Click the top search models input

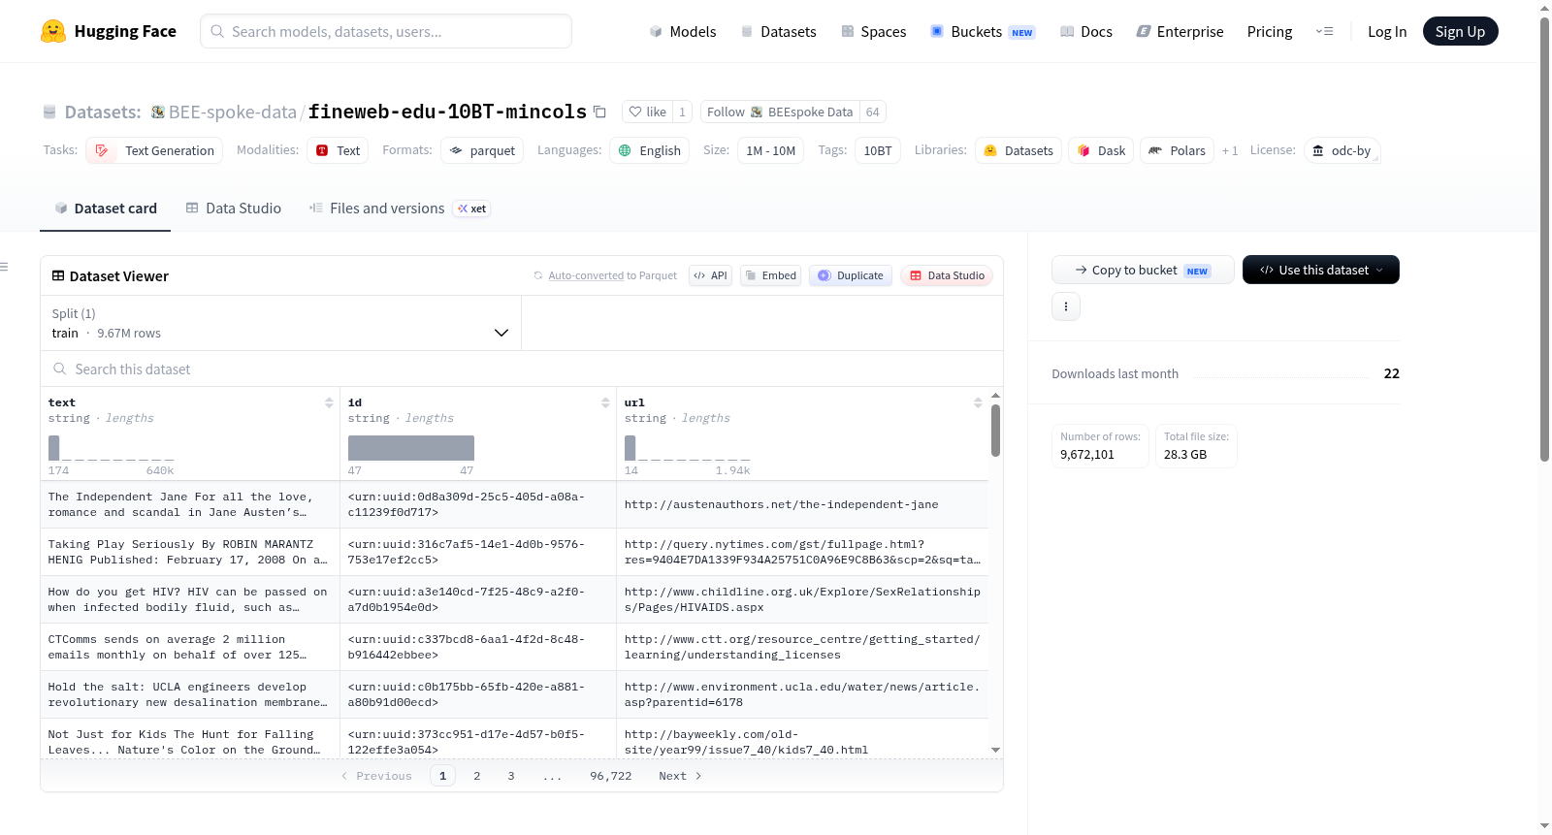tap(386, 31)
